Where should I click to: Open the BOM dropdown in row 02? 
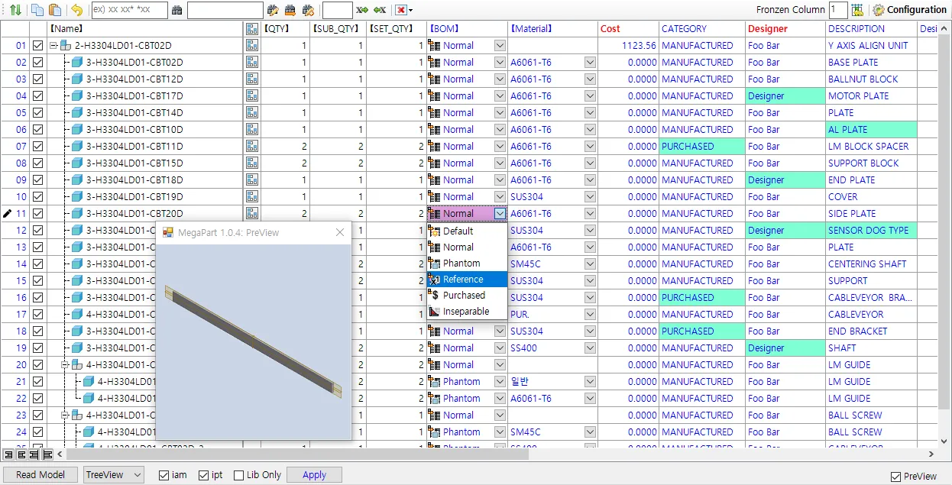coord(500,62)
